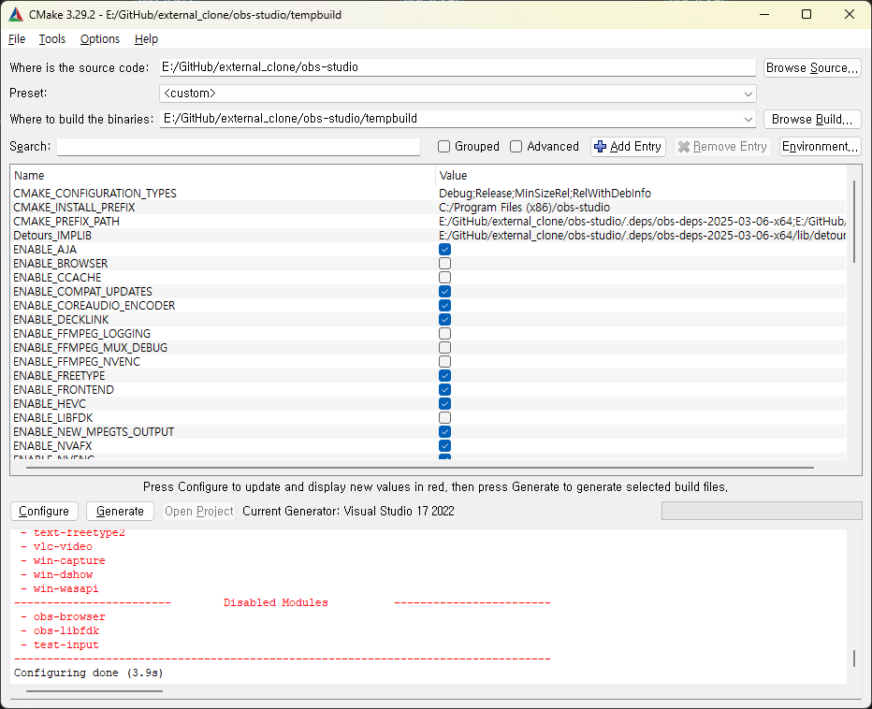Select Detours_IMPLIB entry name
The width and height of the screenshot is (872, 709).
52,235
